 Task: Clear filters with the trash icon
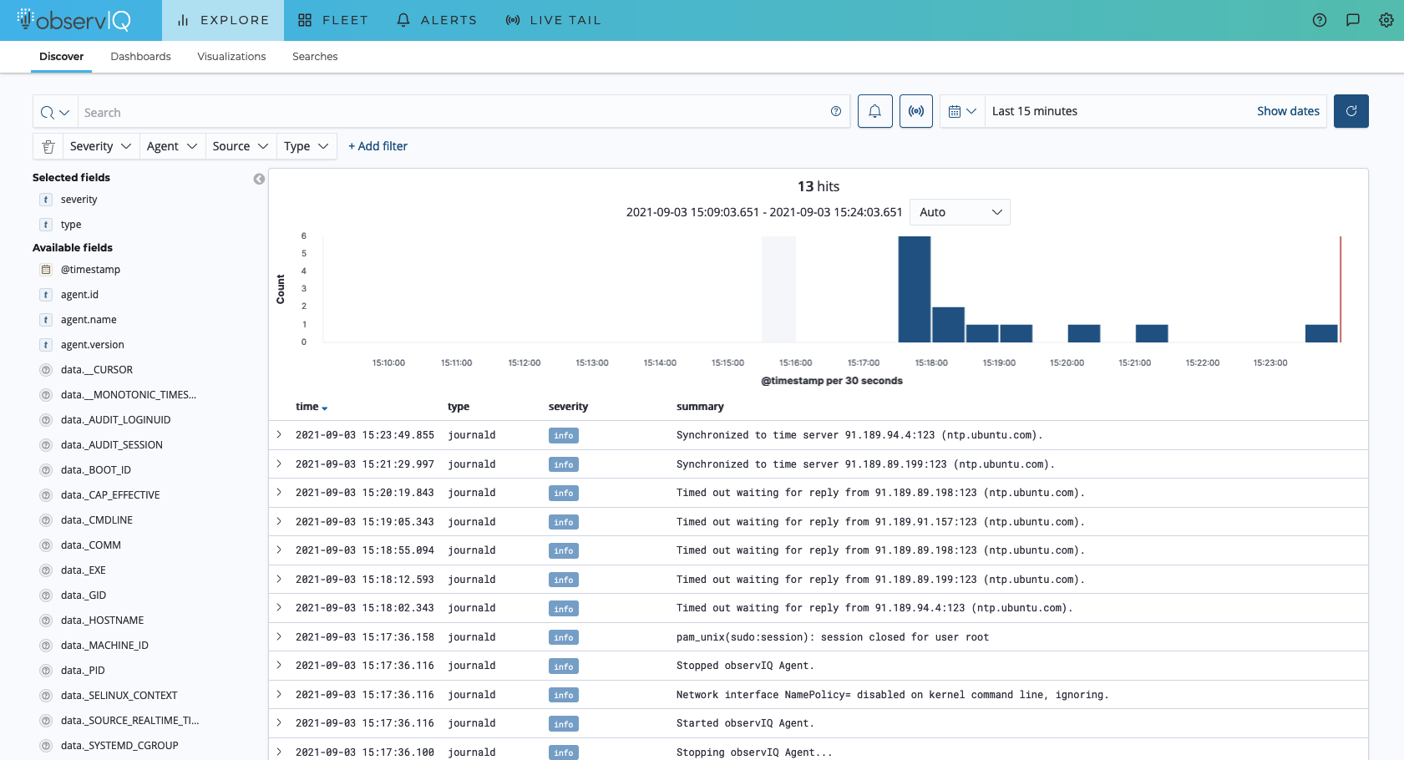pyautogui.click(x=48, y=146)
